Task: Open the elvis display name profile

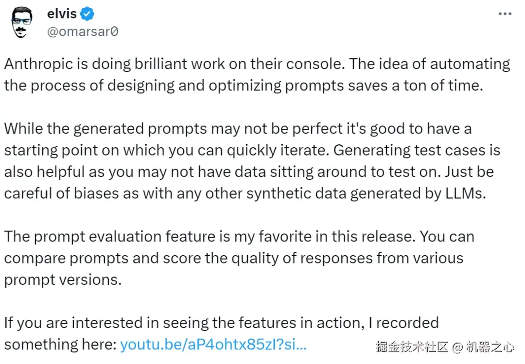Action: pos(62,14)
